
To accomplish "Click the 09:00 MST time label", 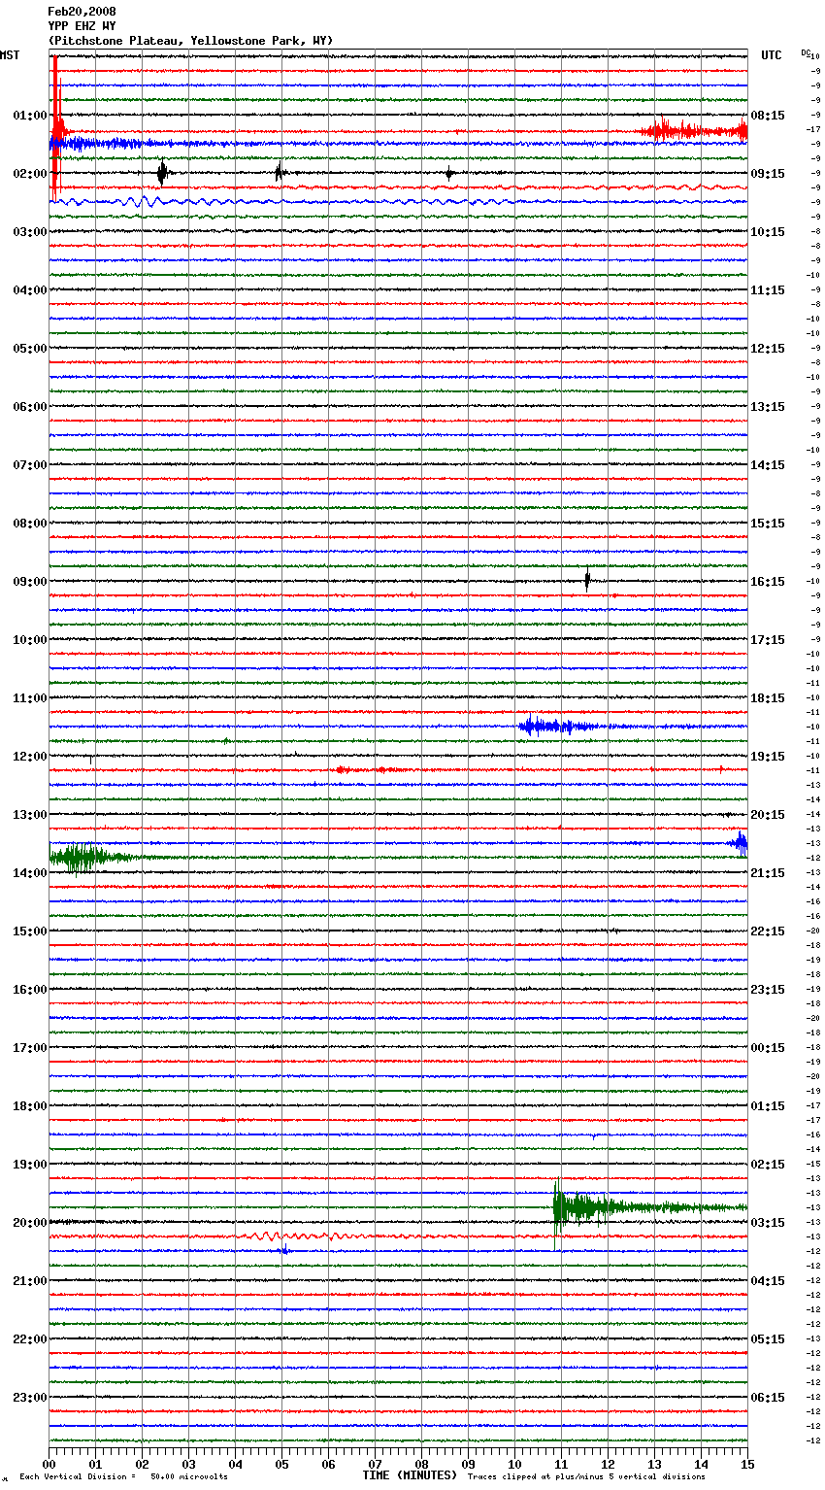I will click(x=30, y=582).
